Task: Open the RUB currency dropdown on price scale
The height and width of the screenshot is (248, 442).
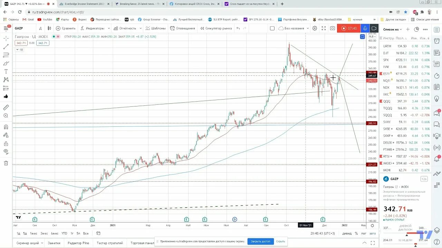Action: 372,37
